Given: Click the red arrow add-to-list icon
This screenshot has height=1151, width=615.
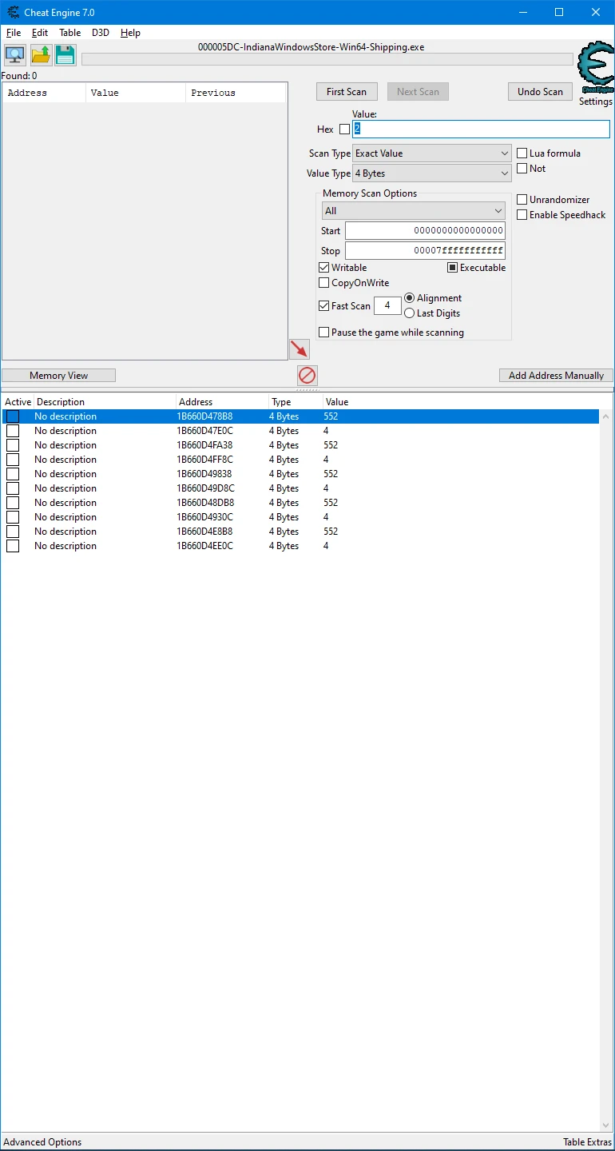Looking at the screenshot, I should point(300,348).
